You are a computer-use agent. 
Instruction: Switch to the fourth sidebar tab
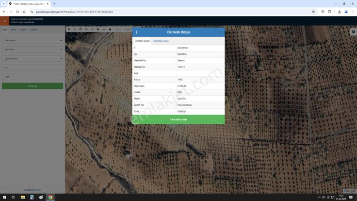point(33,30)
